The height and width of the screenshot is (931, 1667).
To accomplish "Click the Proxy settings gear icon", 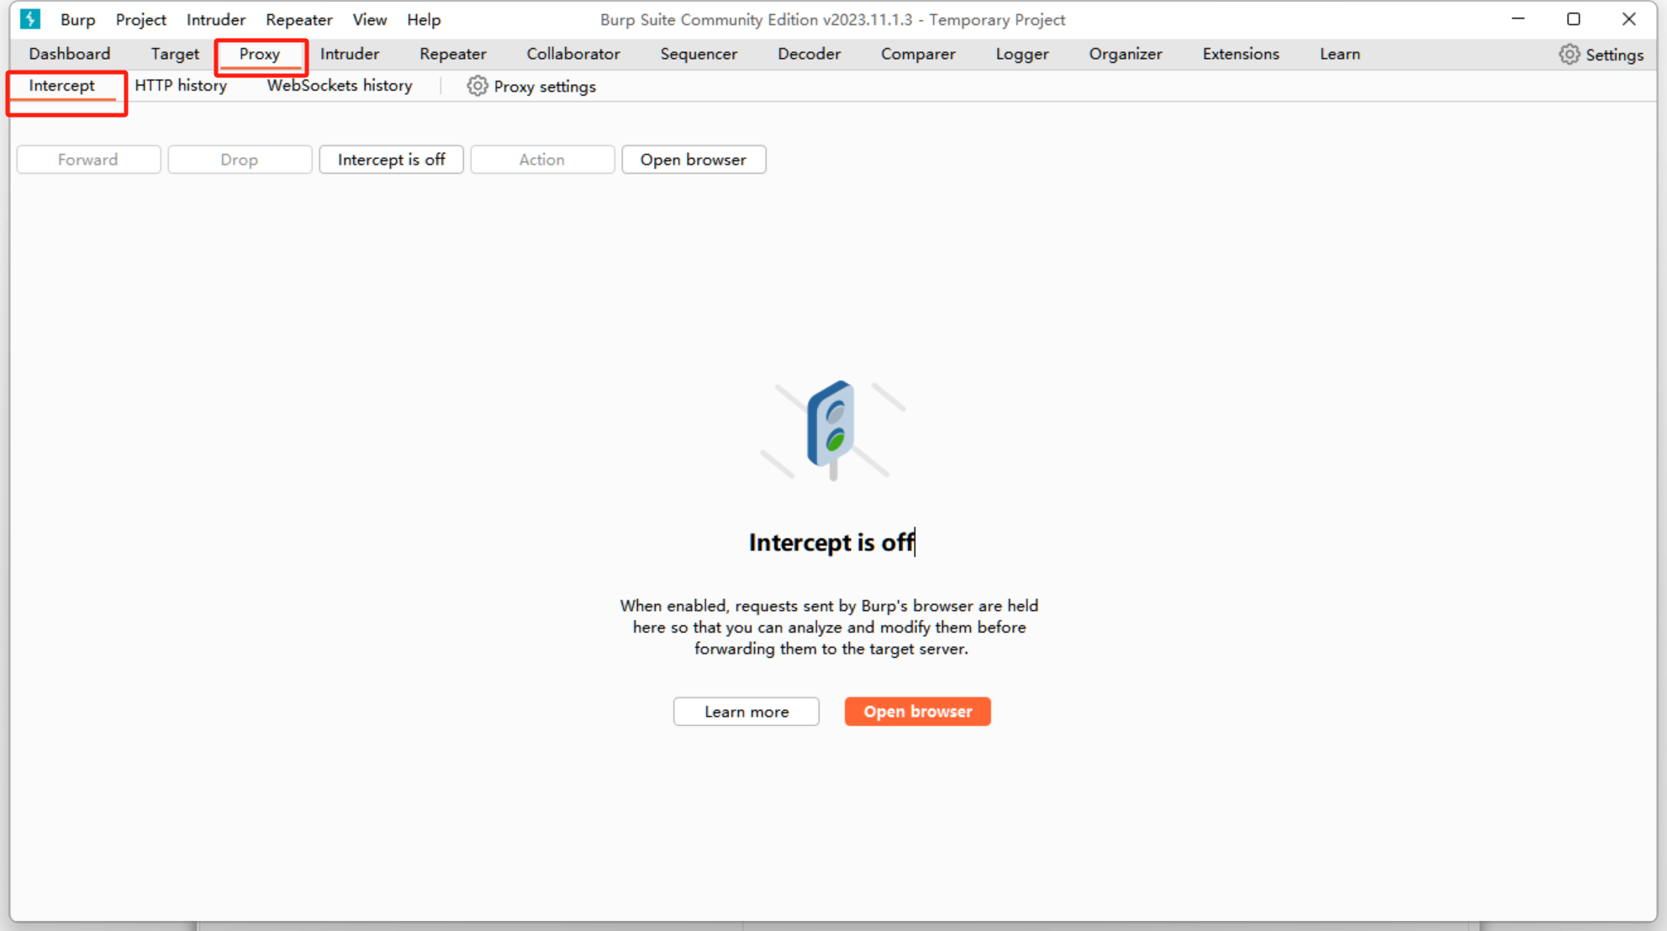I will [x=477, y=87].
